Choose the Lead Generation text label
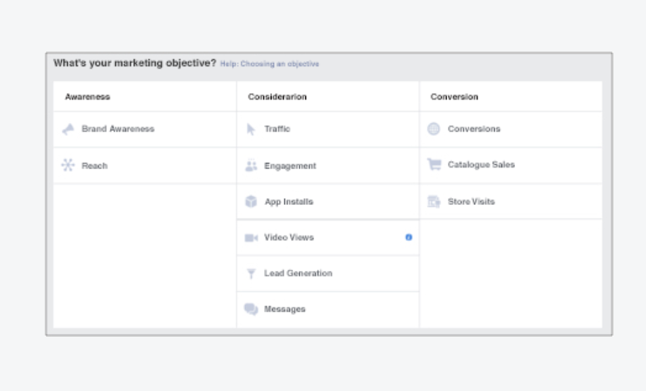This screenshot has width=646, height=391. (298, 274)
